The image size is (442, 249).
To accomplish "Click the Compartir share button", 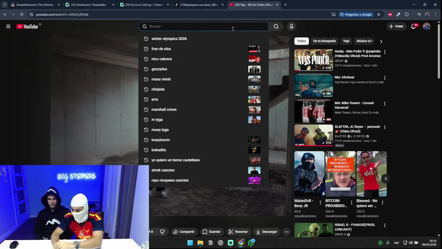I will [184, 232].
